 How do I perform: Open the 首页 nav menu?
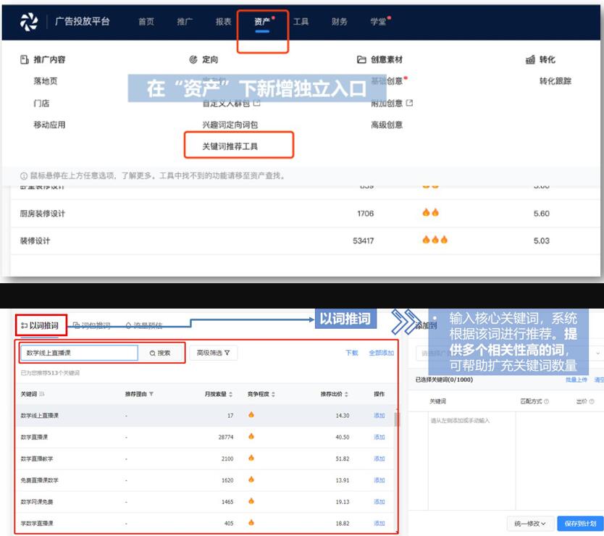(146, 22)
